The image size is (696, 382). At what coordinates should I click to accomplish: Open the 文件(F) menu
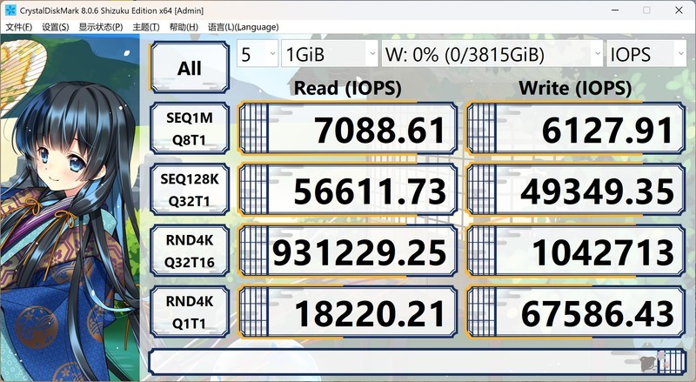(x=18, y=27)
